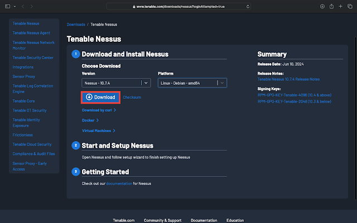357x223 pixels.
Task: Open Education footer link
Action: pyautogui.click(x=235, y=220)
